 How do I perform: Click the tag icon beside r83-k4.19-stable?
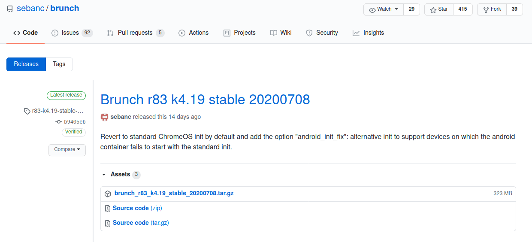pyautogui.click(x=27, y=111)
